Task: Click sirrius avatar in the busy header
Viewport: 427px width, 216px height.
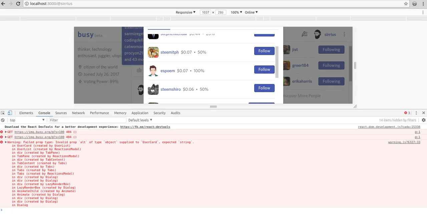Action: point(318,34)
